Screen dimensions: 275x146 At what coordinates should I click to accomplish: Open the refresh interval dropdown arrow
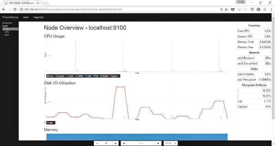(x=175, y=143)
